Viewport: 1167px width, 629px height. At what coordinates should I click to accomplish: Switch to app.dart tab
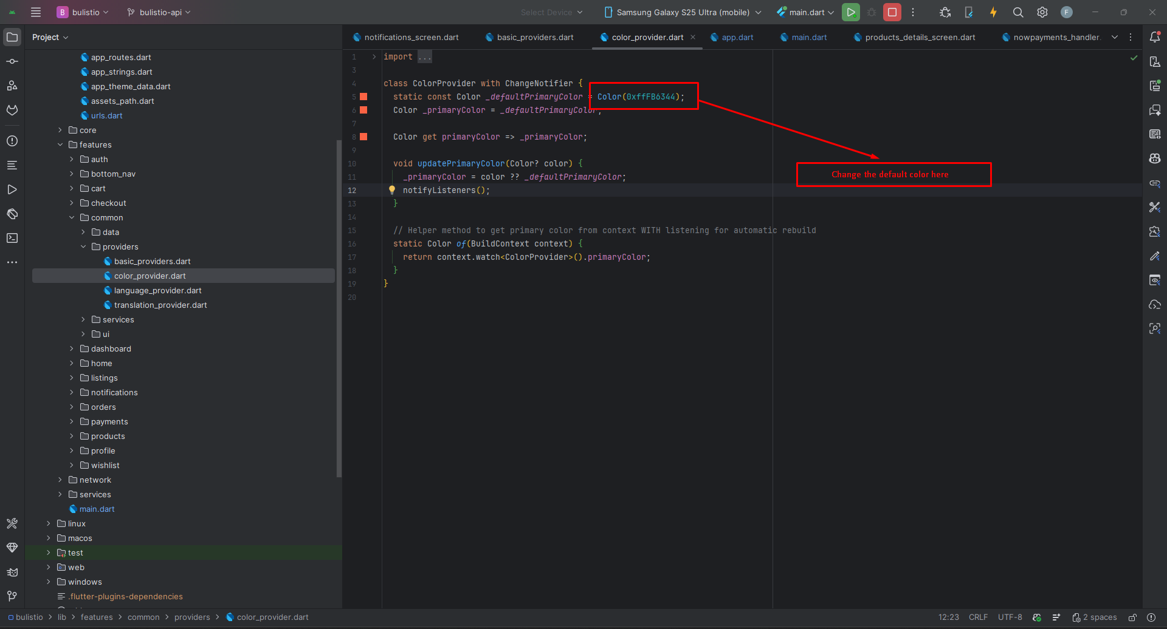click(x=732, y=37)
